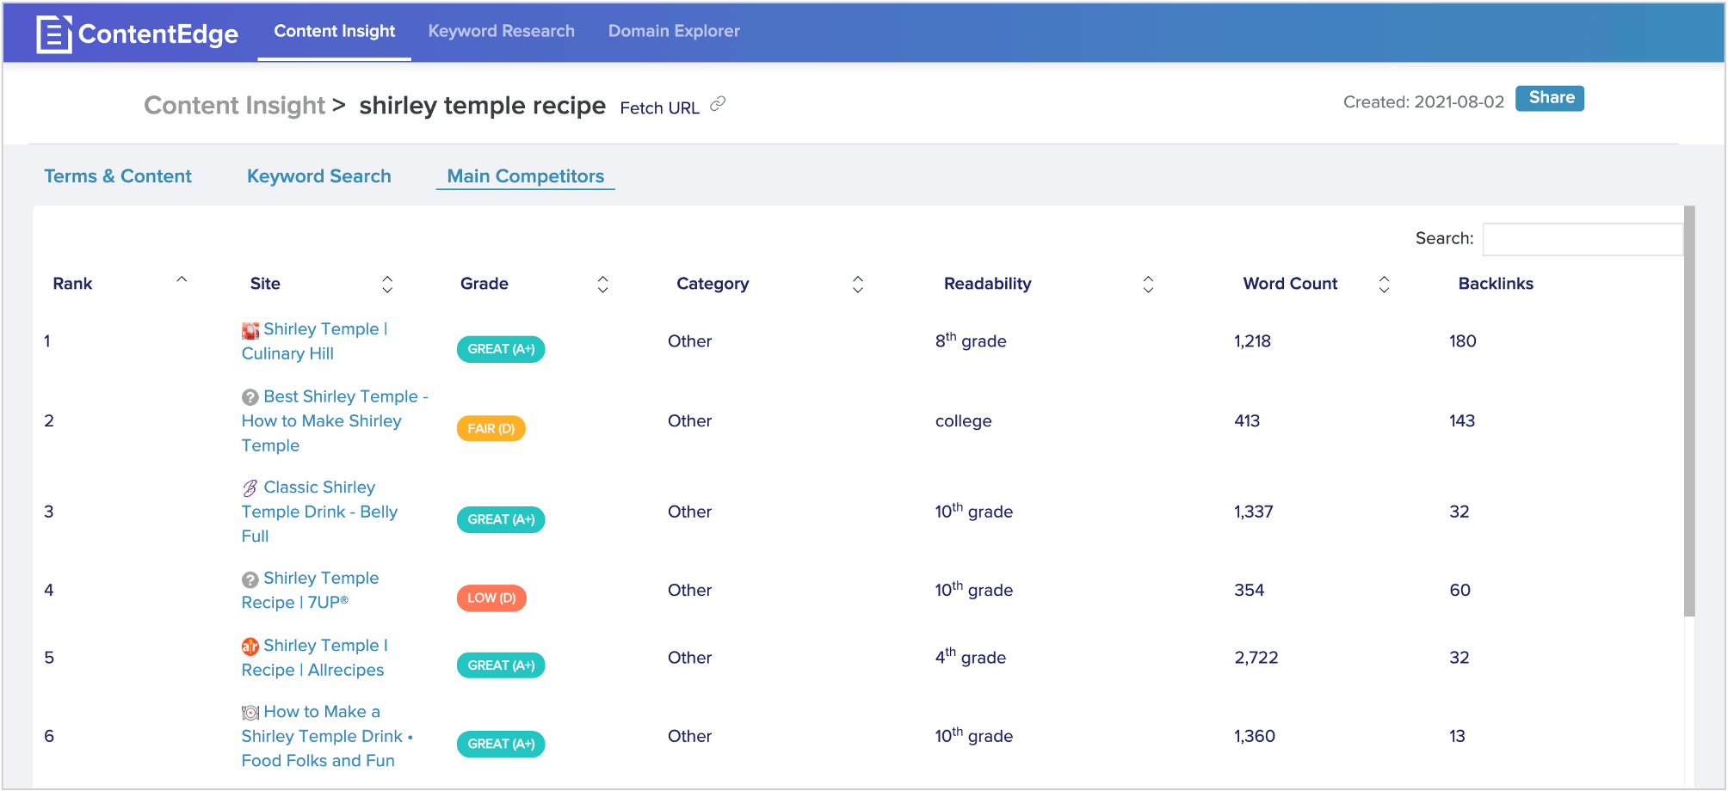The image size is (1728, 791).
Task: Click the Share button
Action: point(1550,98)
